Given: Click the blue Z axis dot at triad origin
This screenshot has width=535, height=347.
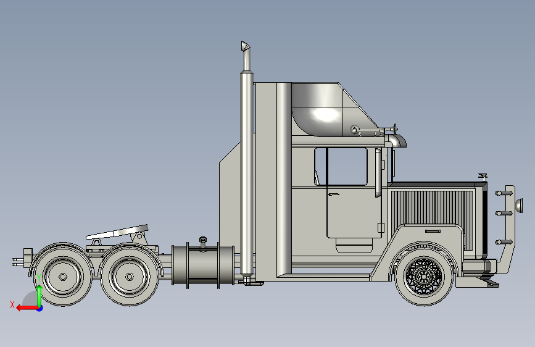Looking at the screenshot, I should pos(40,309).
